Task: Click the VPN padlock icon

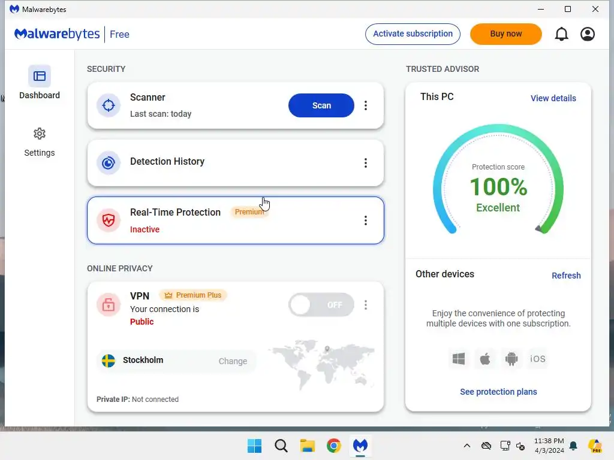Action: pos(109,304)
